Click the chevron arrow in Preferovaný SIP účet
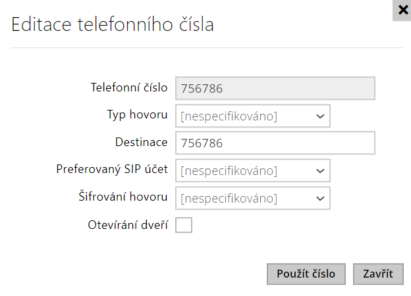This screenshot has height=296, width=411. 320,170
